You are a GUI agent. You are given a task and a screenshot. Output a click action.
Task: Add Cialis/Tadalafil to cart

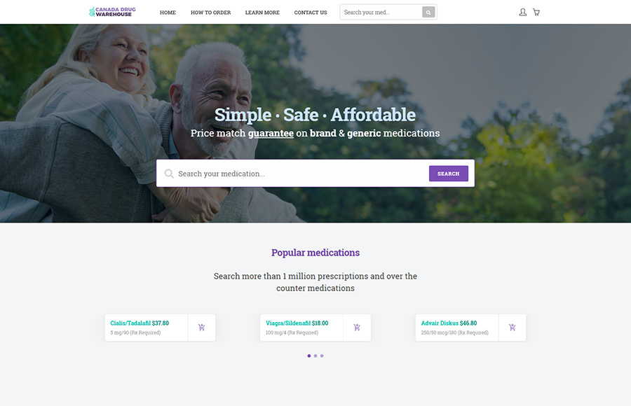click(202, 328)
